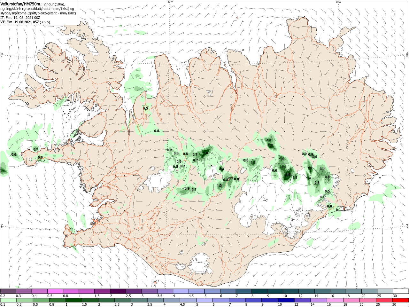
Task: Click the 0.2 label on the purple scale
Action: click(3, 296)
